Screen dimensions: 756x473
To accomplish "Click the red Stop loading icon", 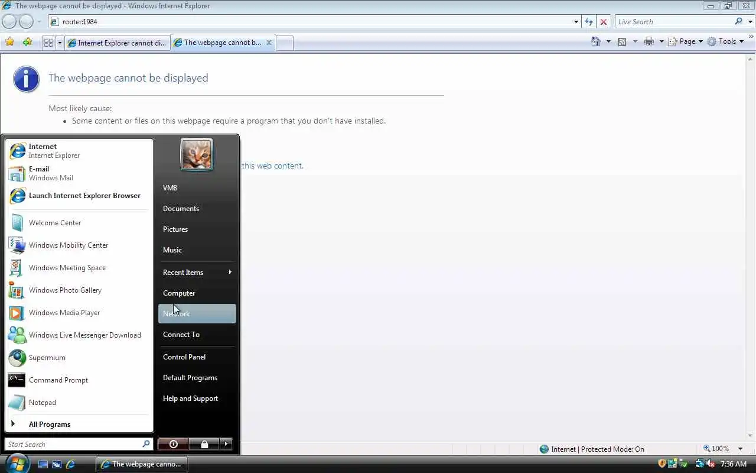I will tap(603, 22).
